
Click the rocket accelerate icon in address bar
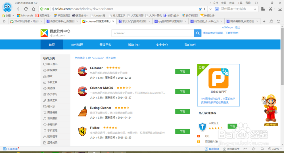(200, 9)
